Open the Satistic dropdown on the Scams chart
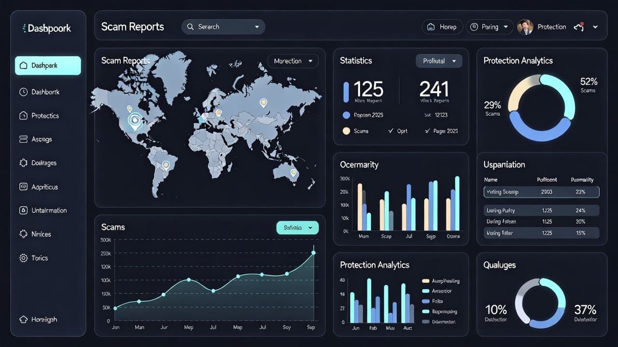Screen dimensions: 618x347 (x=297, y=227)
